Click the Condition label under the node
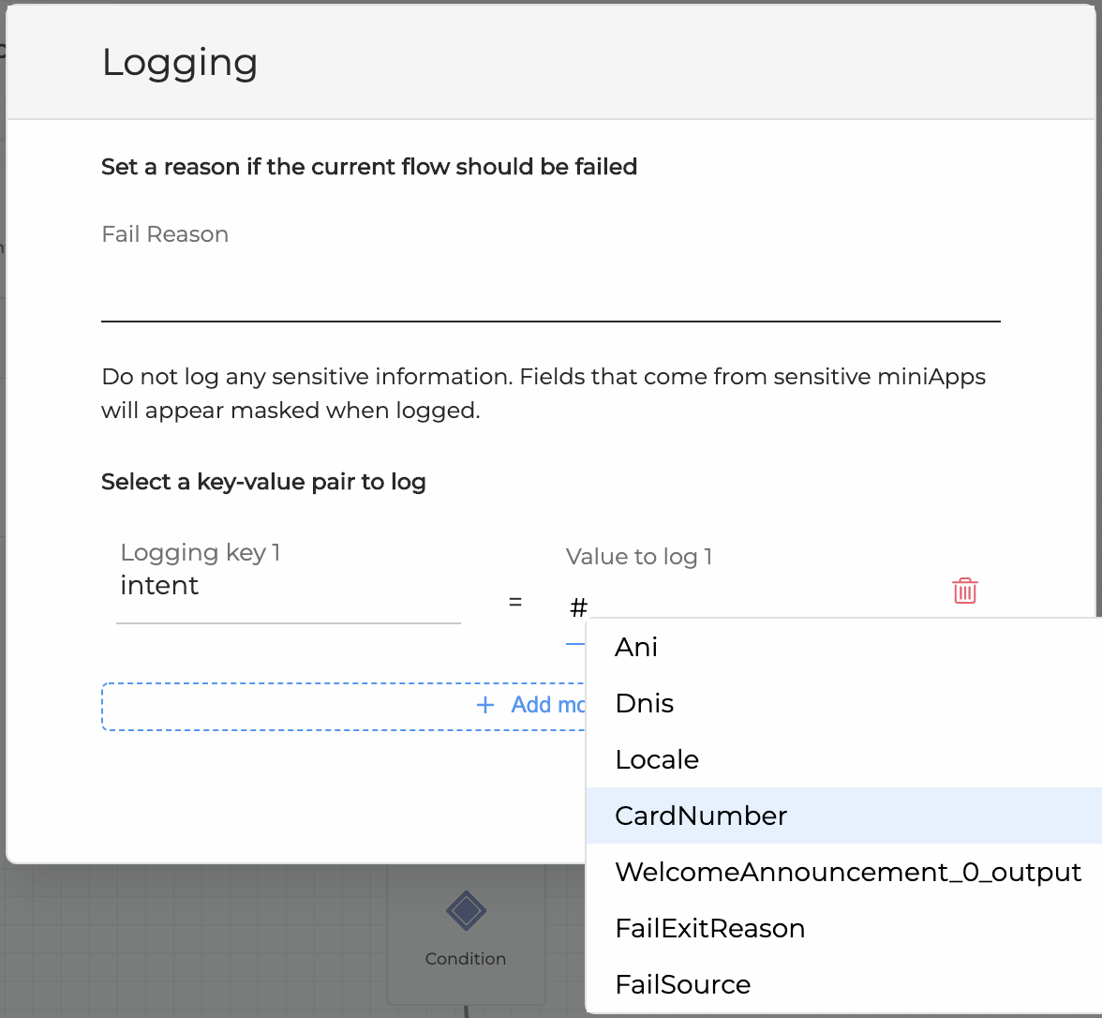The width and height of the screenshot is (1102, 1018). (x=466, y=958)
